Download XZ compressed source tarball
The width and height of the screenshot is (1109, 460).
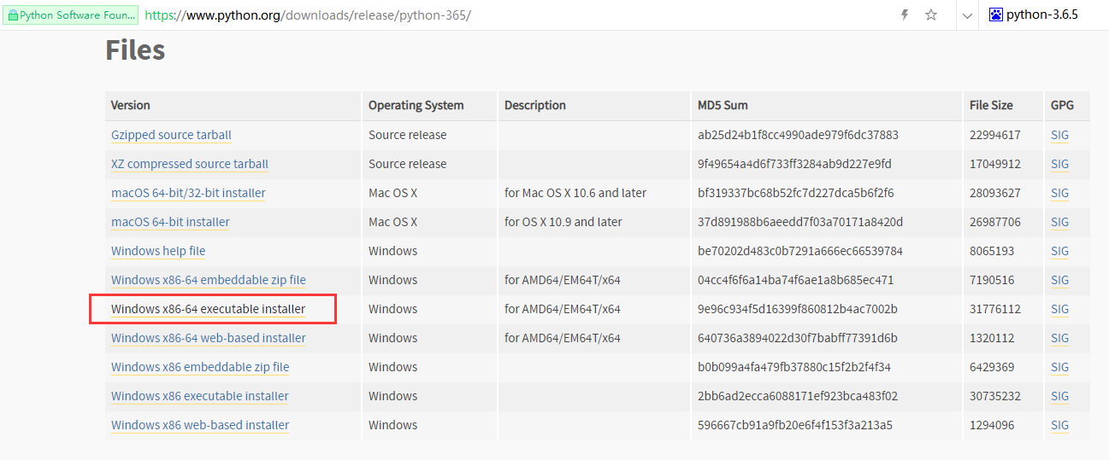coord(190,164)
